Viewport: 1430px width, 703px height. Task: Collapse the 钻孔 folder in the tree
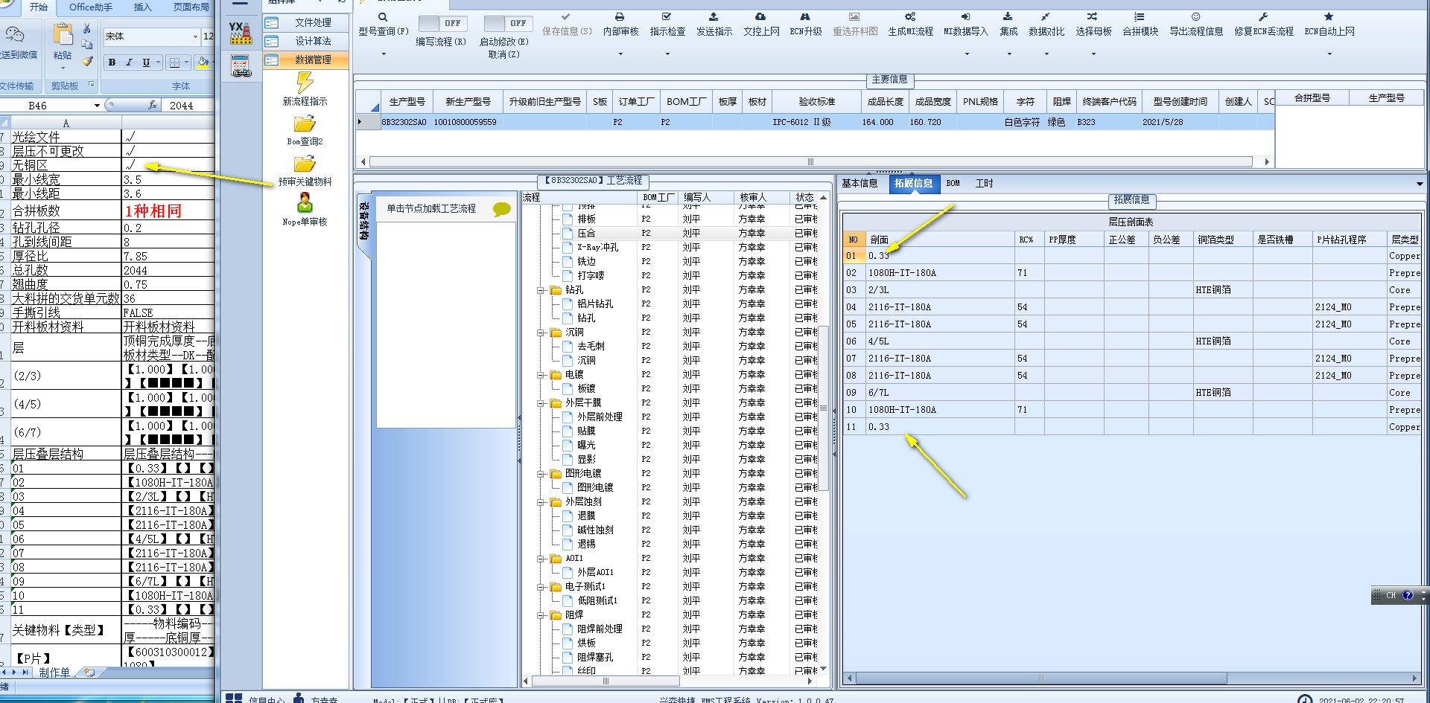[541, 290]
